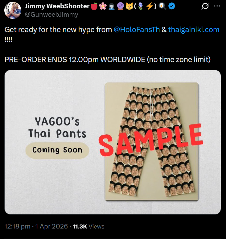This screenshot has width=226, height=239.
Task: Click the blue verified checkmark badge
Action: [172, 6]
